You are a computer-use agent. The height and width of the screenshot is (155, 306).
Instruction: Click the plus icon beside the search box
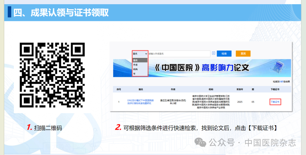click(213, 53)
